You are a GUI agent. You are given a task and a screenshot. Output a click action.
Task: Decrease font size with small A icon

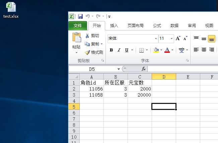[x=185, y=38]
